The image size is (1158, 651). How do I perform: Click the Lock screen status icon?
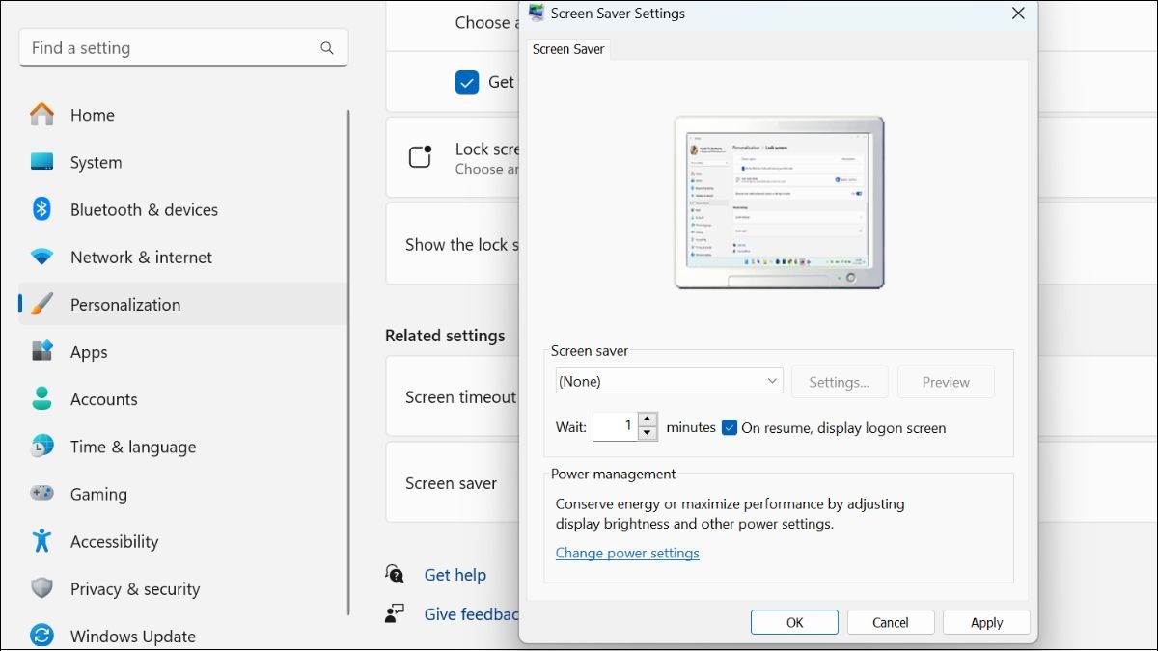[420, 157]
